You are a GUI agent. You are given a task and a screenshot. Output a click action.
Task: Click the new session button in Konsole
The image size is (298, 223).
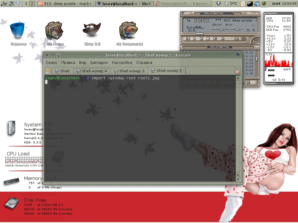click(x=48, y=71)
